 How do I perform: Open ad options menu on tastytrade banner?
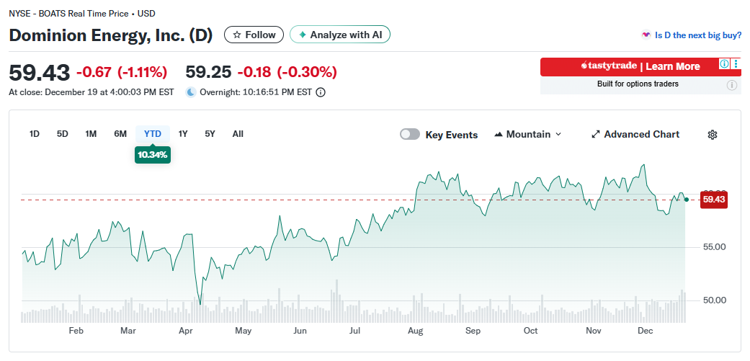pyautogui.click(x=736, y=64)
